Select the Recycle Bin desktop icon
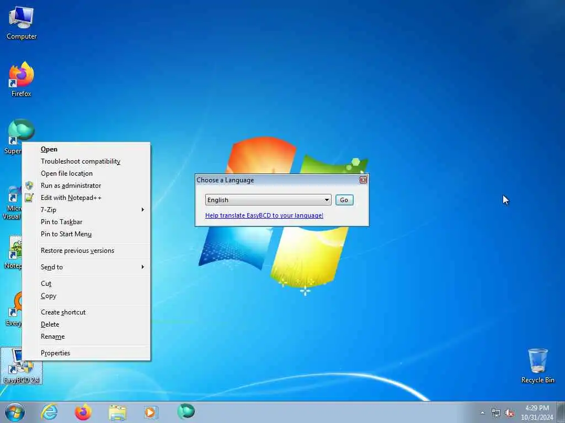Viewport: 565px width, 423px height. 537,366
